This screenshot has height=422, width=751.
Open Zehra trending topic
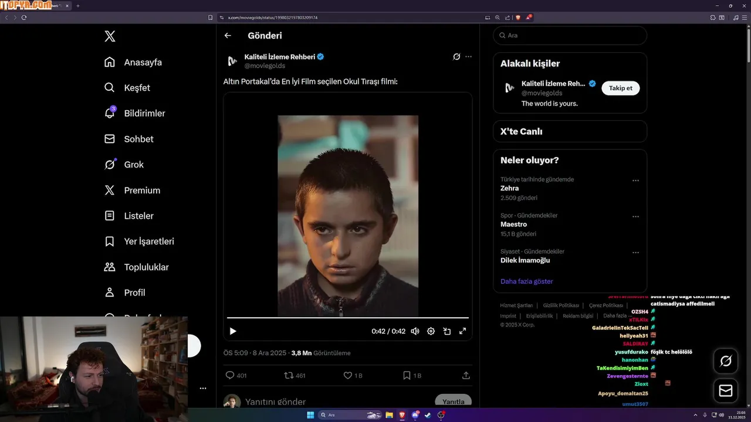point(509,188)
